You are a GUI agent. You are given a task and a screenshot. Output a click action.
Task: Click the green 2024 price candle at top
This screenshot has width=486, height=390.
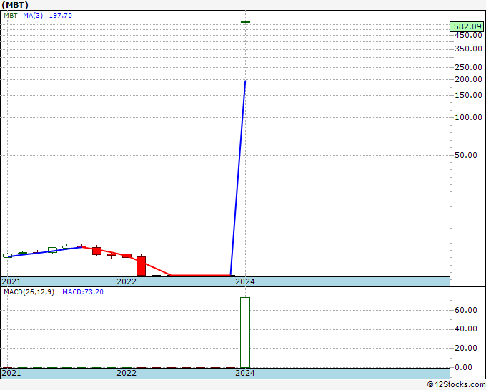coord(245,22)
